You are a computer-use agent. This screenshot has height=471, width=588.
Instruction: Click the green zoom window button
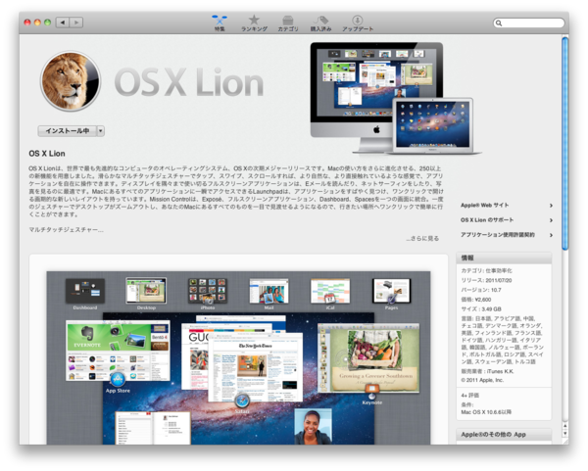pos(48,23)
